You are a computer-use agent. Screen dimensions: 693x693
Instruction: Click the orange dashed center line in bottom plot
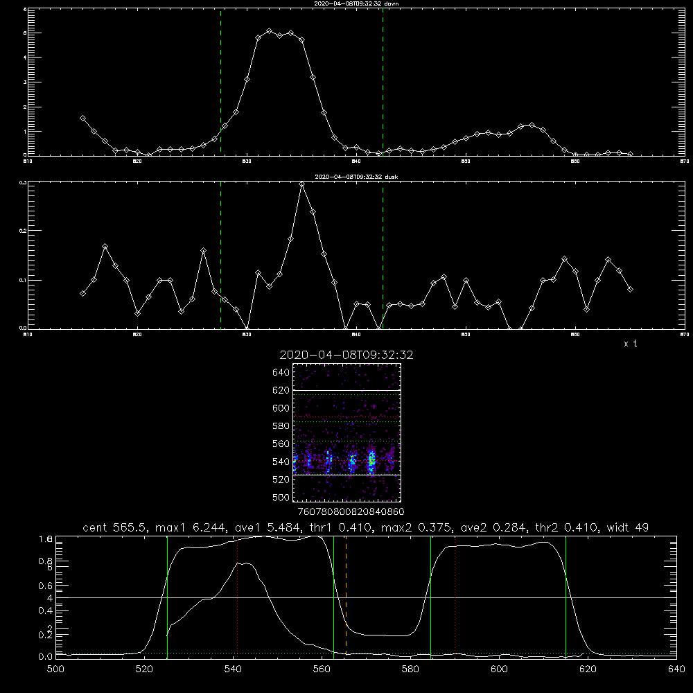coord(346,596)
